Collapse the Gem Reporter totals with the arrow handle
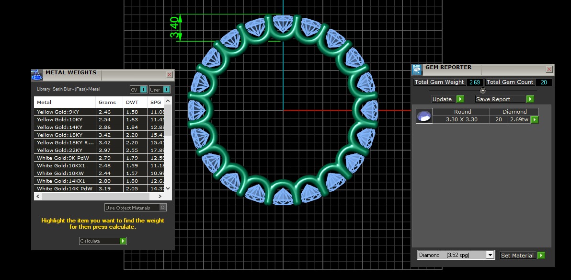Image resolution: width=571 pixels, height=280 pixels. click(483, 91)
